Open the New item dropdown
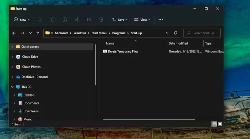 22,20
